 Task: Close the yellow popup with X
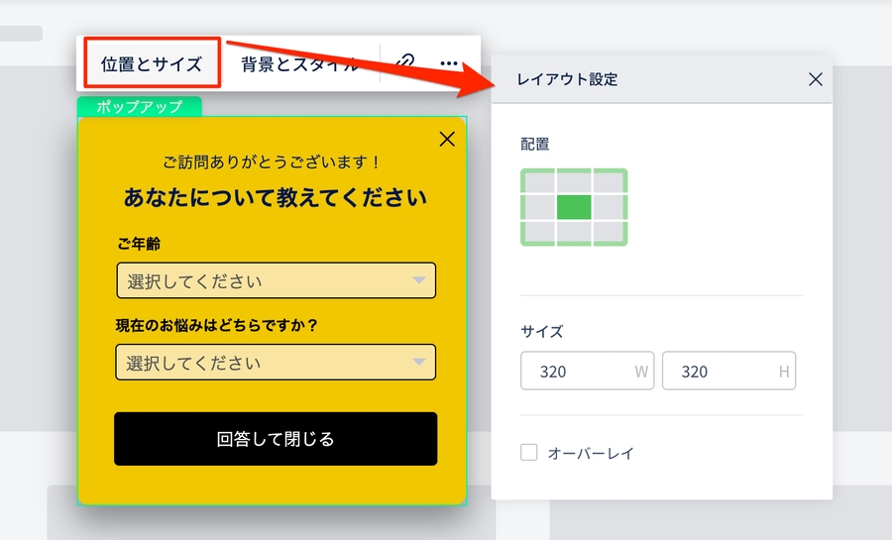[447, 139]
